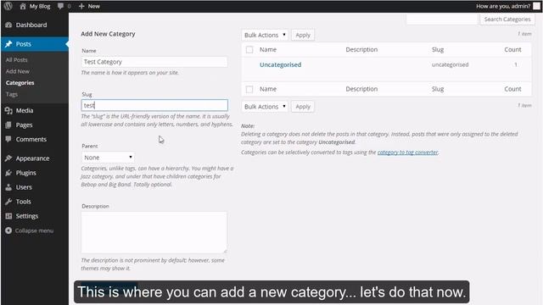Go to All Posts submenu
543x305 pixels.
tap(17, 60)
